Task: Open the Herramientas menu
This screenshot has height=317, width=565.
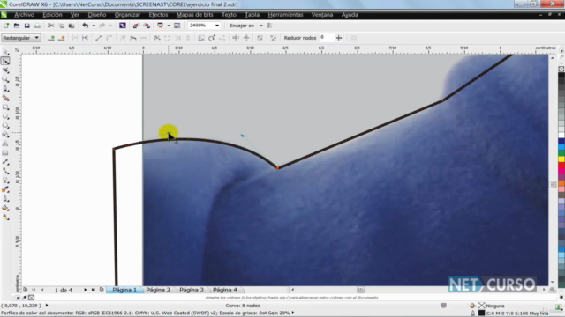Action: tap(285, 15)
